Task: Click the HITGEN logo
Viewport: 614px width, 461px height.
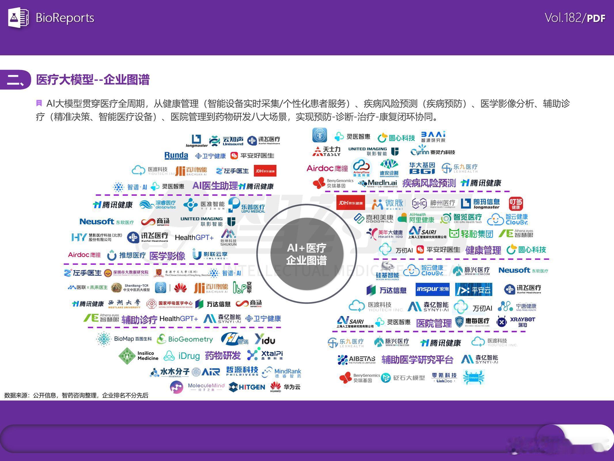Action: tap(247, 387)
